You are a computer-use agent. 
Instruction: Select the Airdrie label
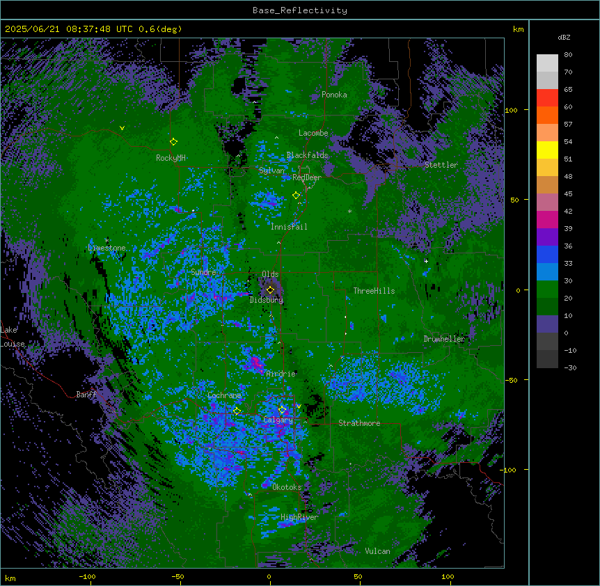[x=281, y=374]
